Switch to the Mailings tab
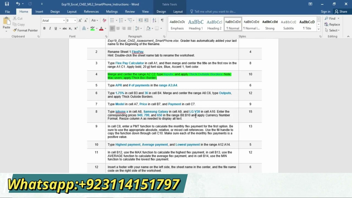 tap(112, 12)
